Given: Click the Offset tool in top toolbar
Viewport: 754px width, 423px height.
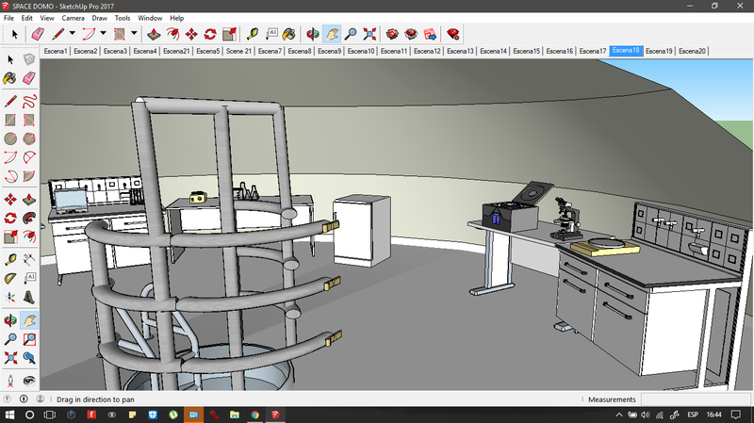Looking at the screenshot, I should coord(171,34).
